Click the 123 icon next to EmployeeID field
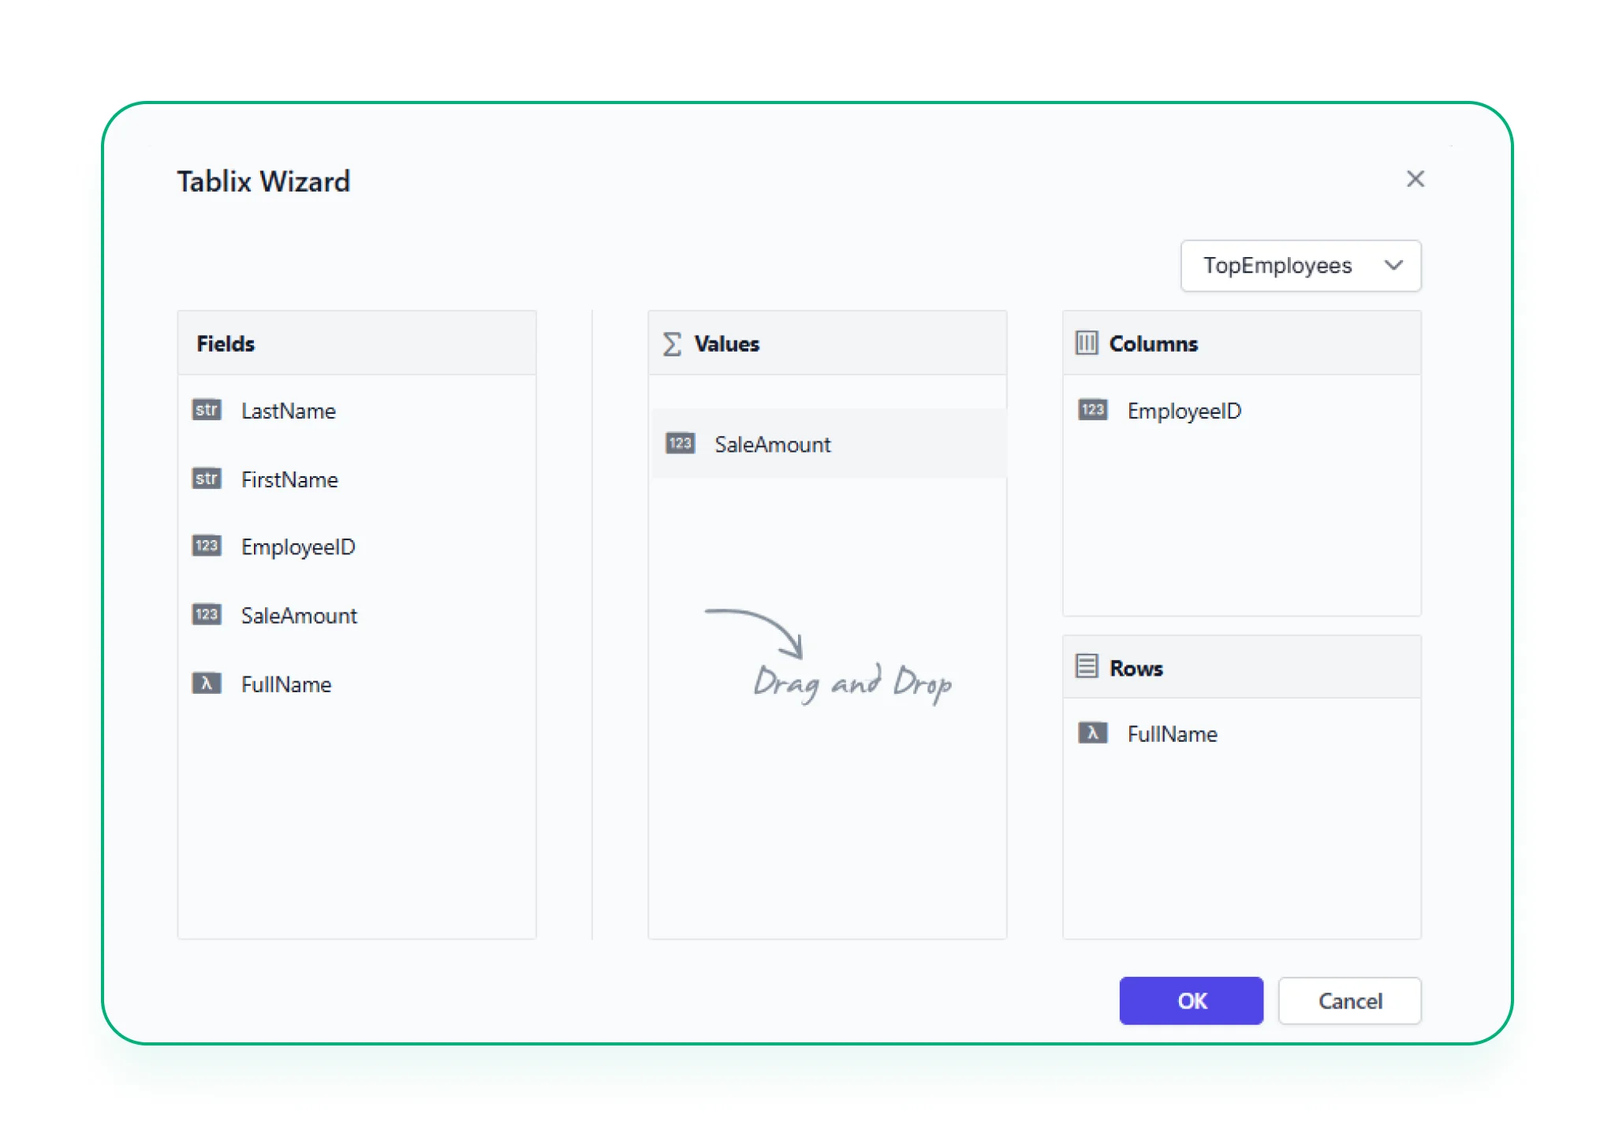The width and height of the screenshot is (1615, 1148). (x=207, y=546)
